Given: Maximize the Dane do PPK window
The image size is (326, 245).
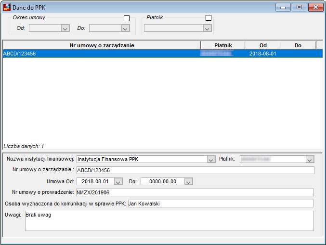Looking at the screenshot, I should [299, 7].
